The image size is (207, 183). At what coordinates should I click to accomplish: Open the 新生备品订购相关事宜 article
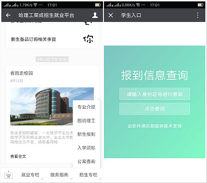pos(52,39)
